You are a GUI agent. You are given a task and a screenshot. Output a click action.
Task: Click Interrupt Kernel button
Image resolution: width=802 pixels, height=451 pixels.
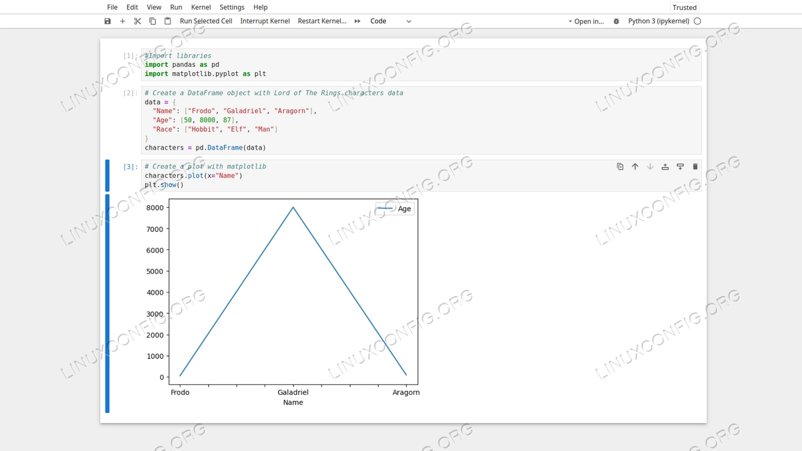265,21
